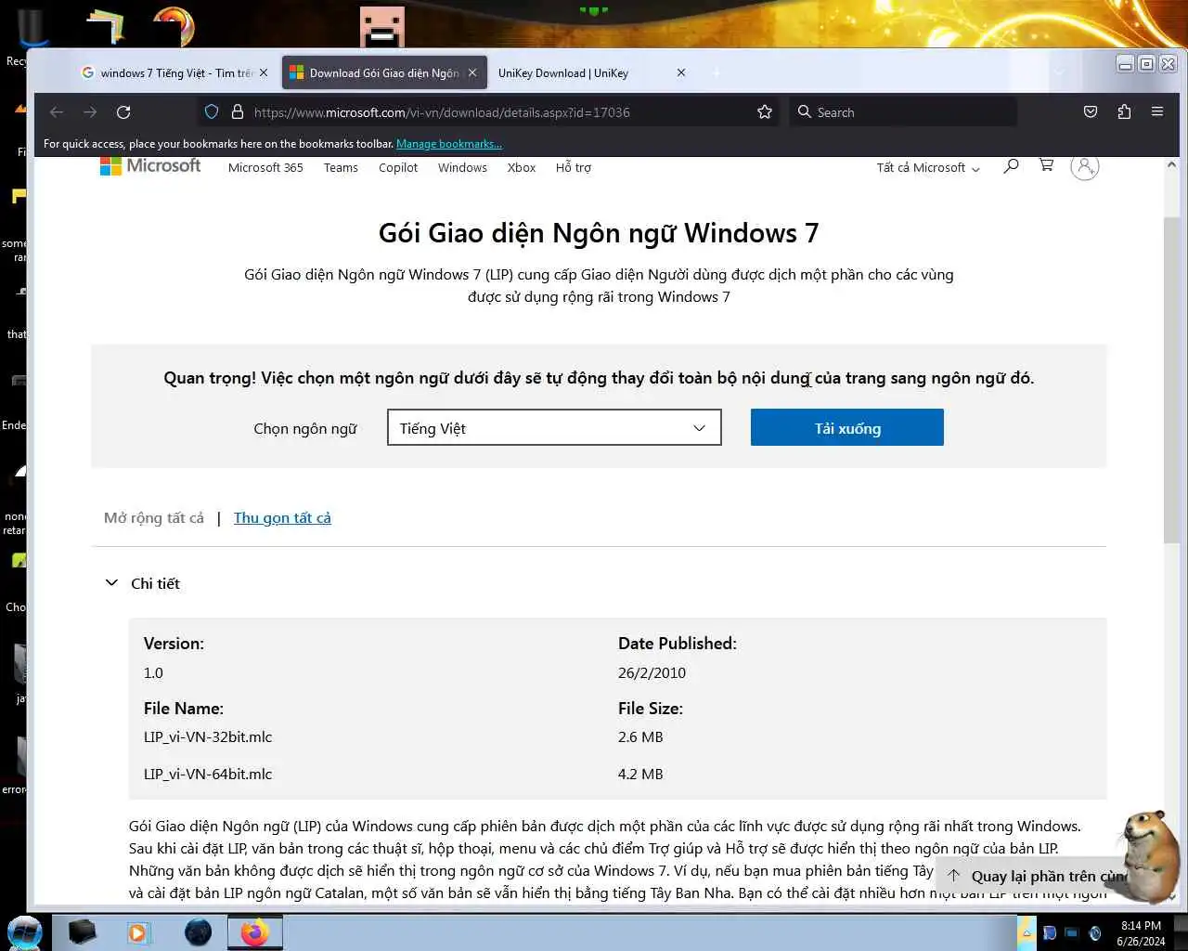Go back to the previous page
This screenshot has height=951, width=1188.
[57, 112]
